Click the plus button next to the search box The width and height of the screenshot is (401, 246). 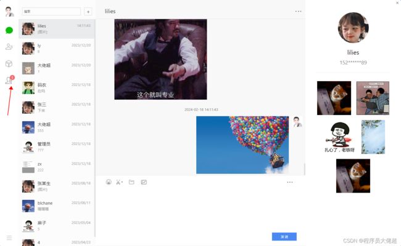pos(88,12)
